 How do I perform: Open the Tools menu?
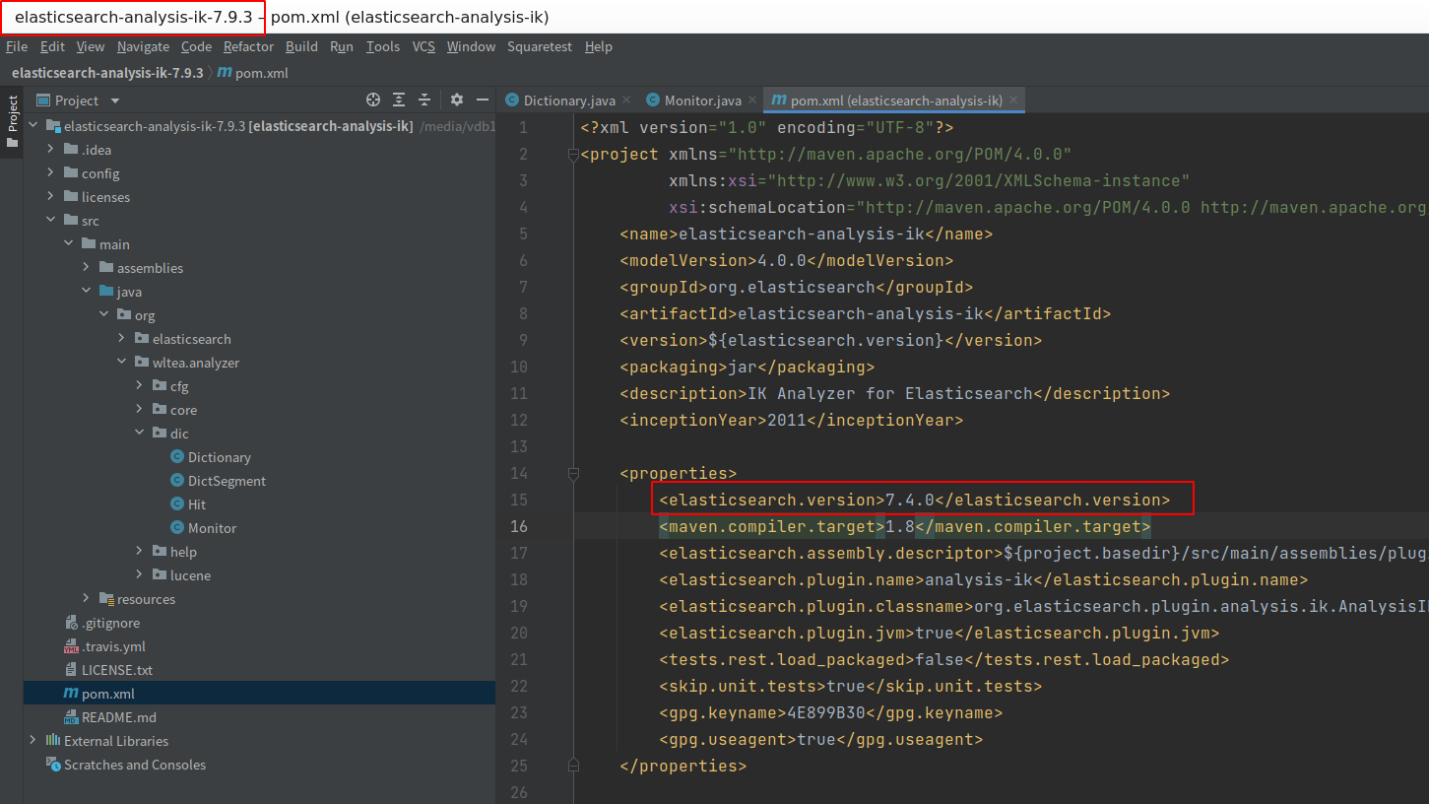click(x=383, y=46)
